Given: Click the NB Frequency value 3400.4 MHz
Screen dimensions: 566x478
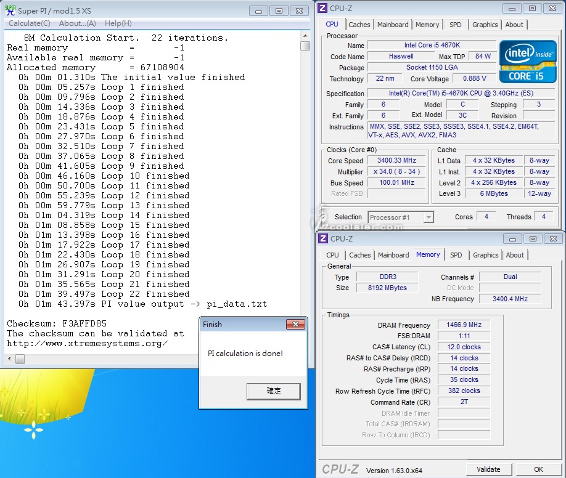Looking at the screenshot, I should [510, 299].
